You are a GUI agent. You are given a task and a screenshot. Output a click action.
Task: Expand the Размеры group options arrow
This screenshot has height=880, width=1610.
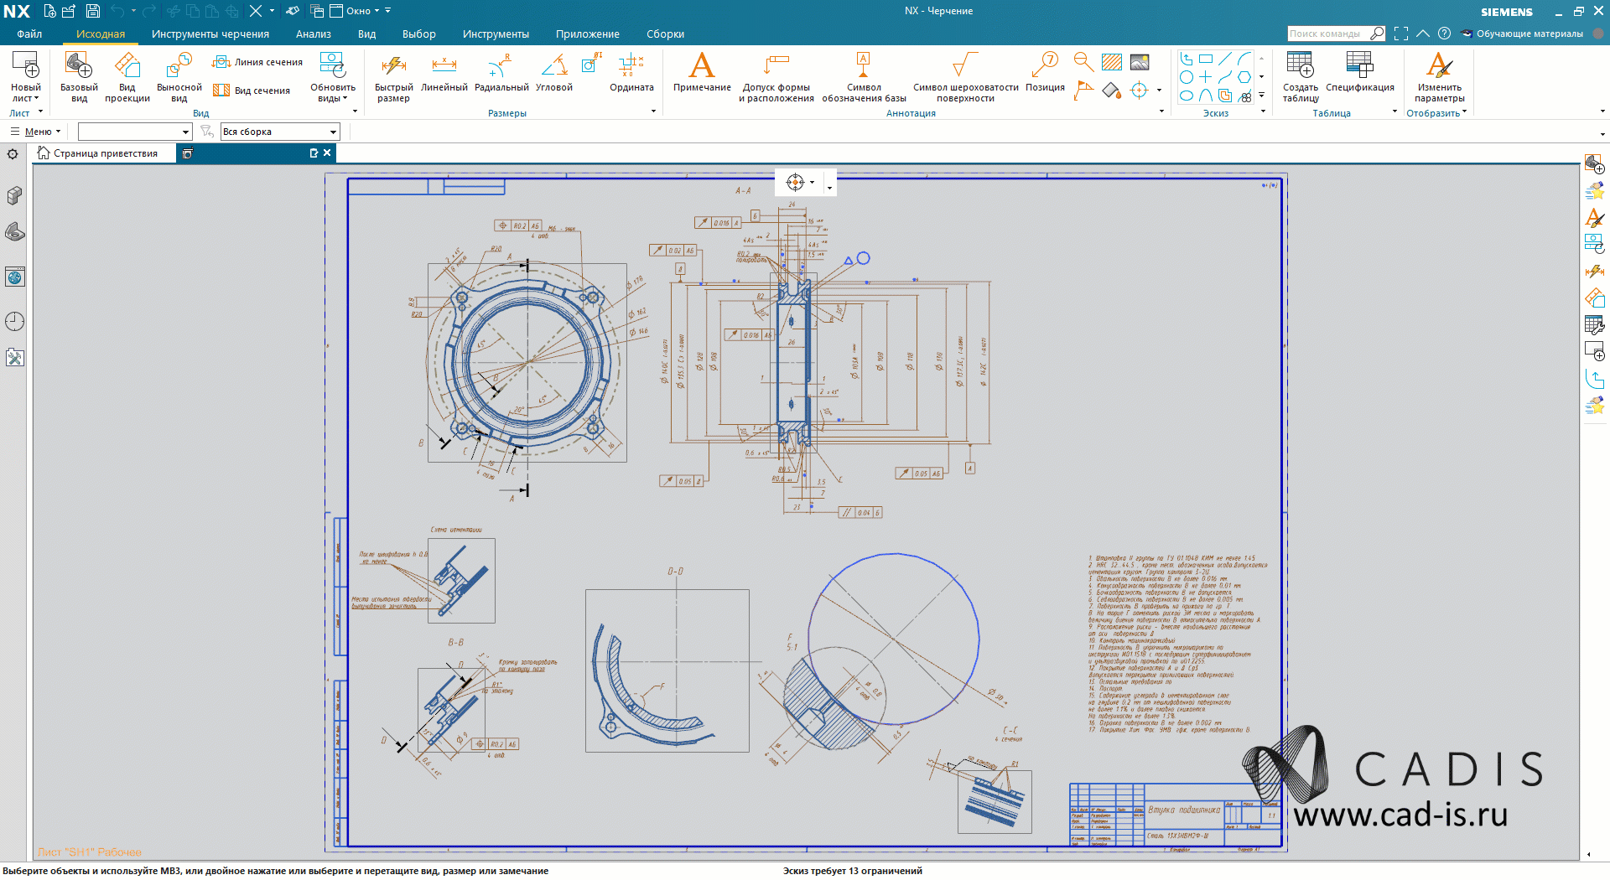pyautogui.click(x=653, y=111)
